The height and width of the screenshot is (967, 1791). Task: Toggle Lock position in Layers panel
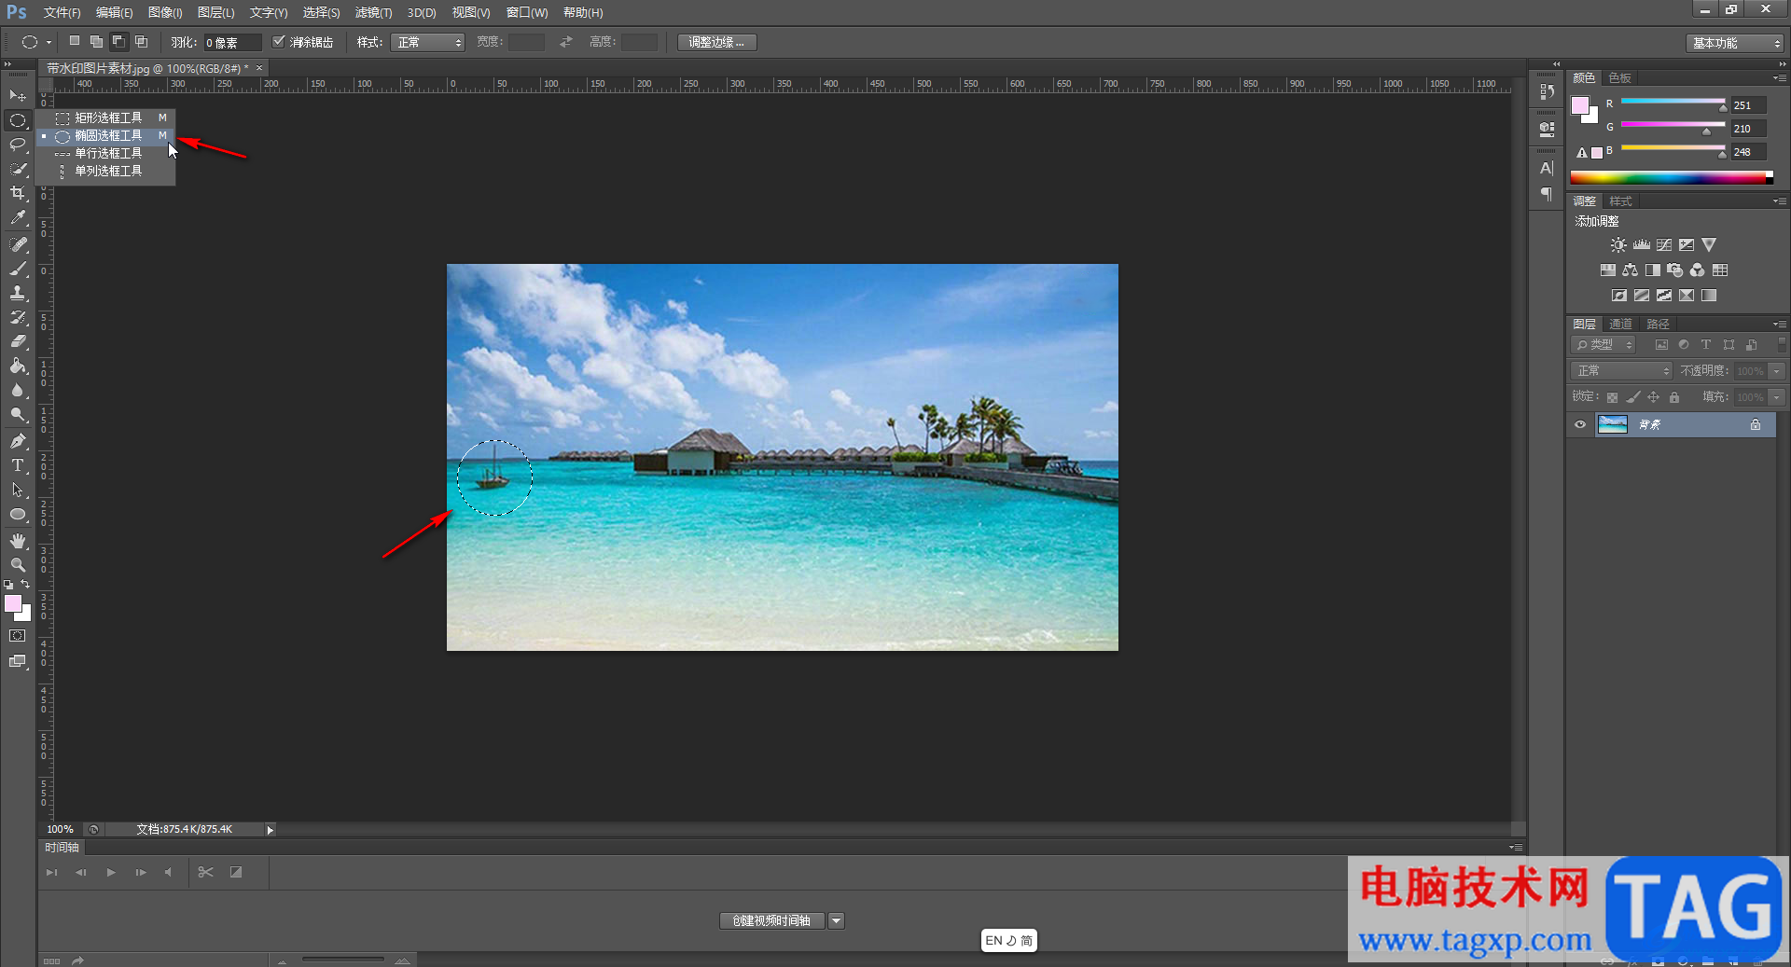[1653, 397]
